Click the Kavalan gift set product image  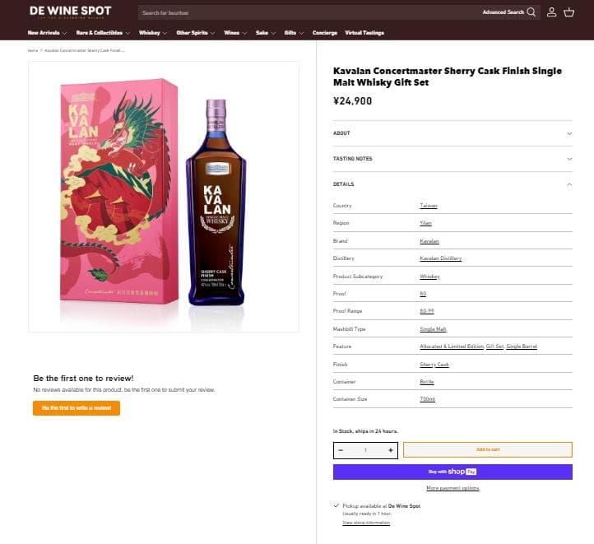click(164, 196)
